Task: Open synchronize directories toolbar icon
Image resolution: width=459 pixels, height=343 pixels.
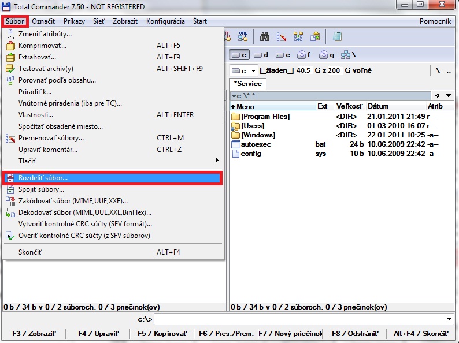Action: [298, 37]
